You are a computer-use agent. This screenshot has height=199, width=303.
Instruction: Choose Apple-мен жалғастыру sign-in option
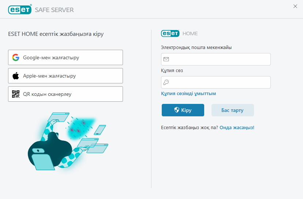pyautogui.click(x=66, y=76)
